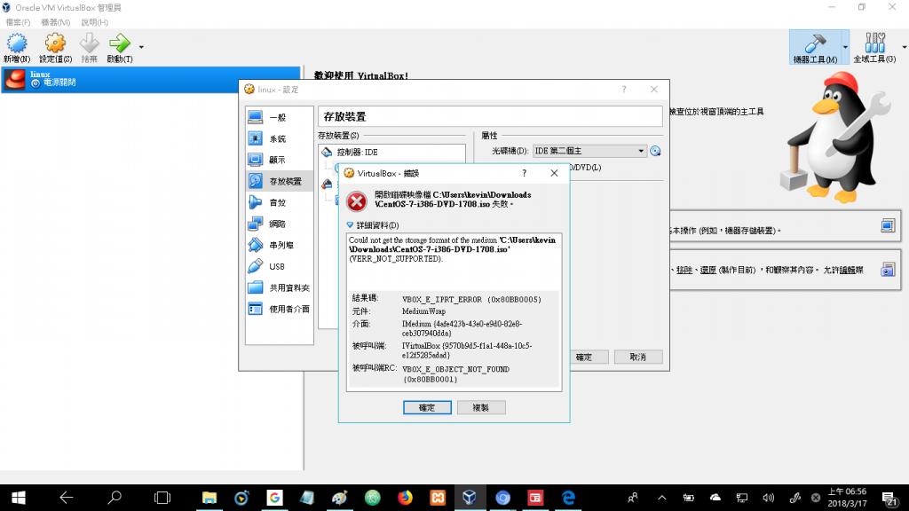
Task: Open Chromium blue circle taskbar icon
Action: coord(502,498)
